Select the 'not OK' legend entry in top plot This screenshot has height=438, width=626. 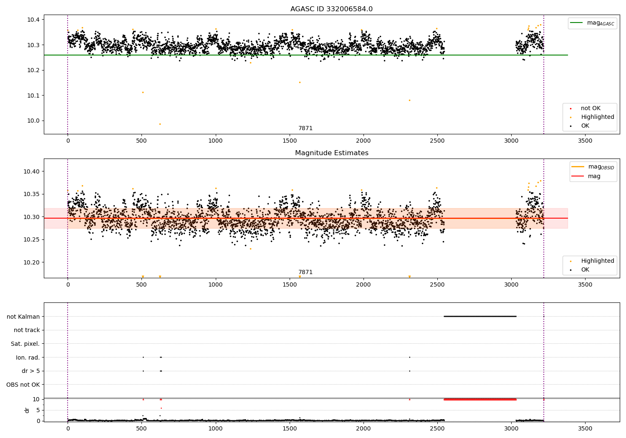[591, 108]
